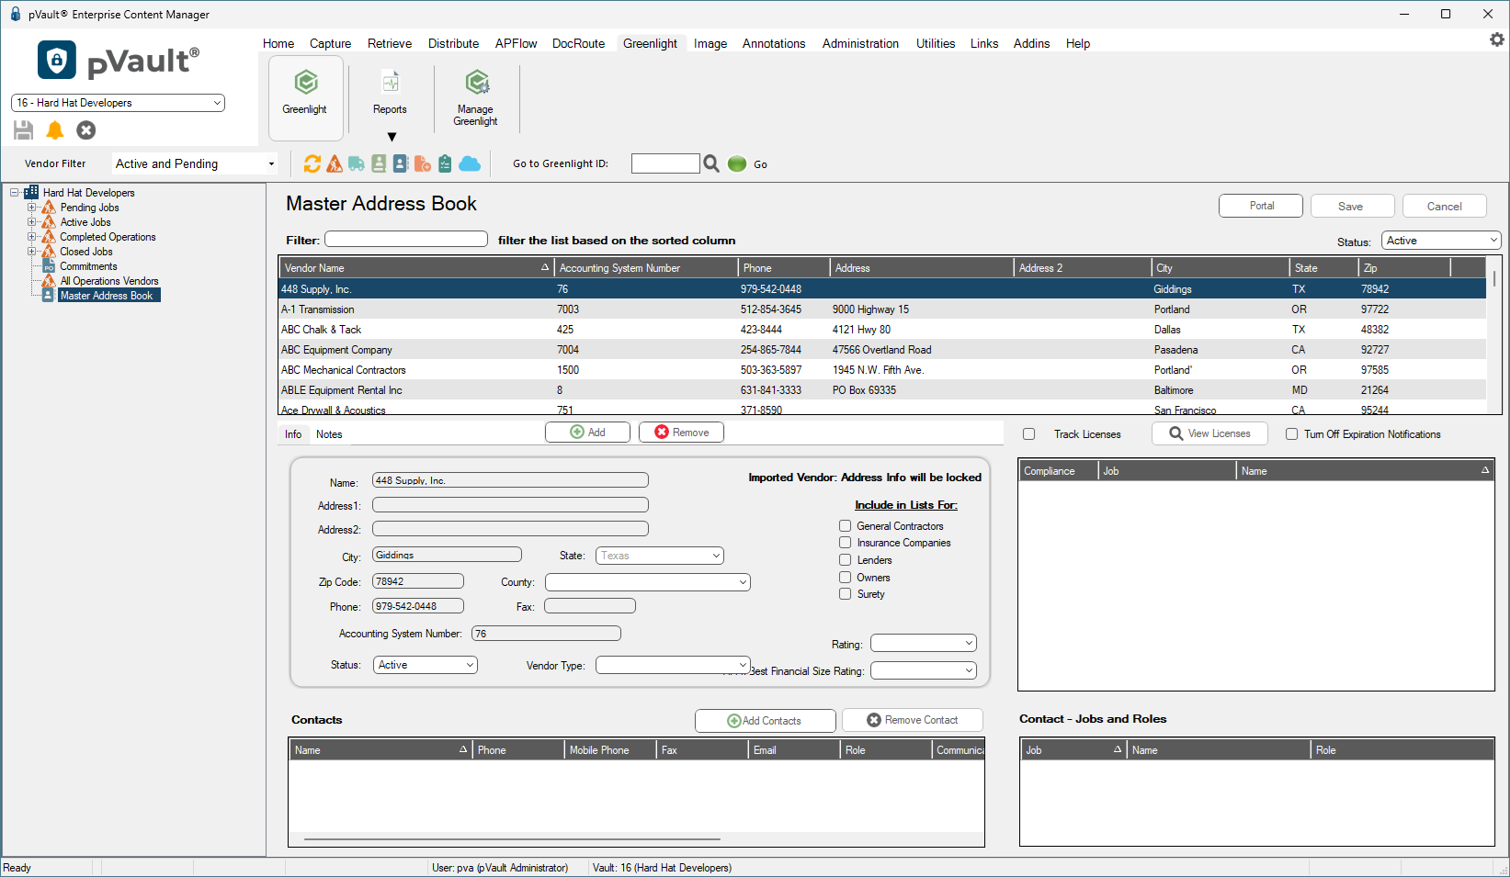The image size is (1510, 877).
Task: Check the Owners checkbox
Action: tap(845, 578)
